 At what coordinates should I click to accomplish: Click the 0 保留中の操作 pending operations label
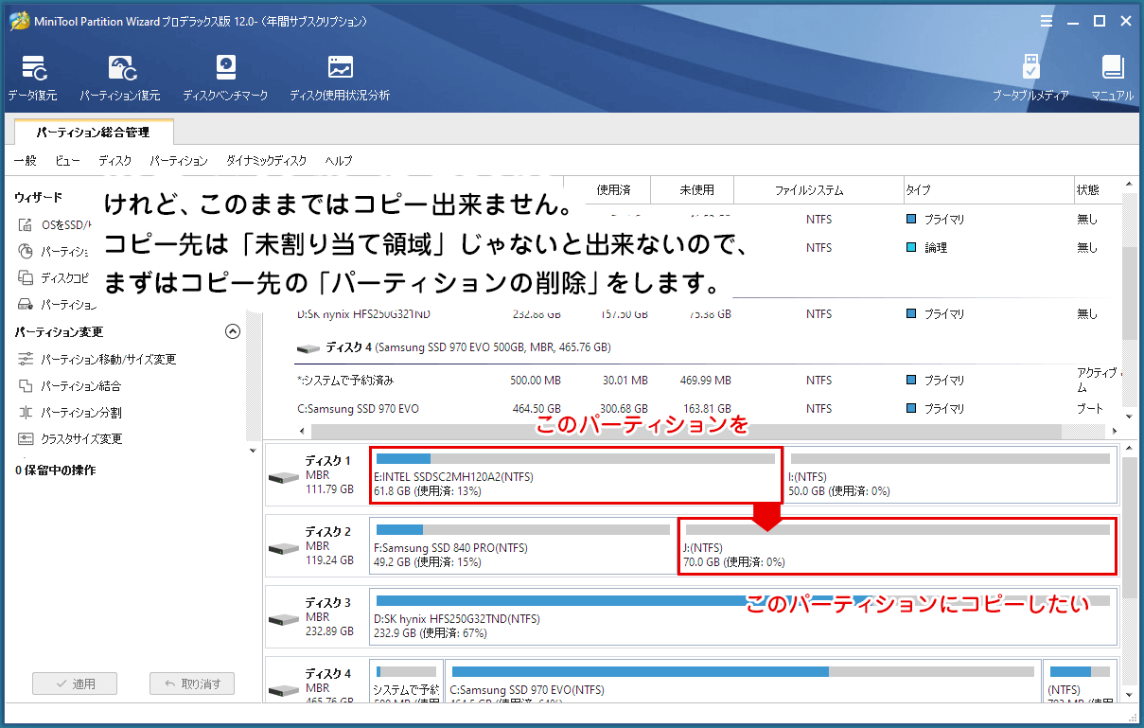click(56, 470)
